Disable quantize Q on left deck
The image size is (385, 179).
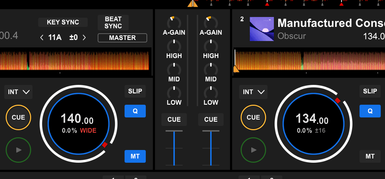135,111
